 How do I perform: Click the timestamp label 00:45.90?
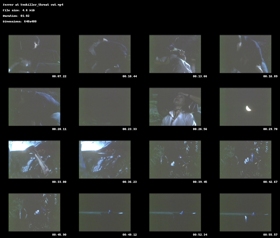(59, 235)
